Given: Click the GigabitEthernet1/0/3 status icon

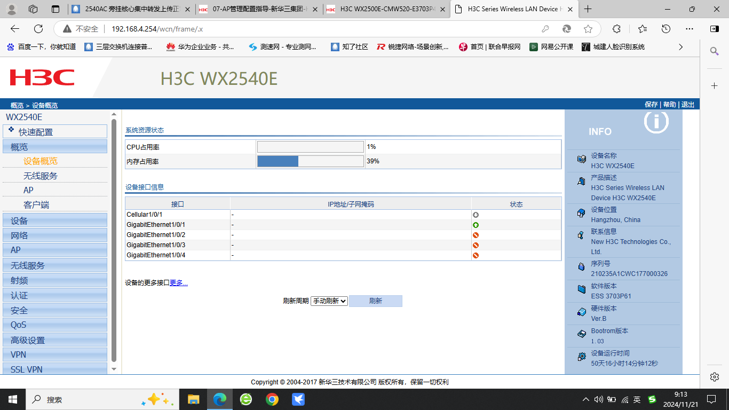Looking at the screenshot, I should pos(476,245).
